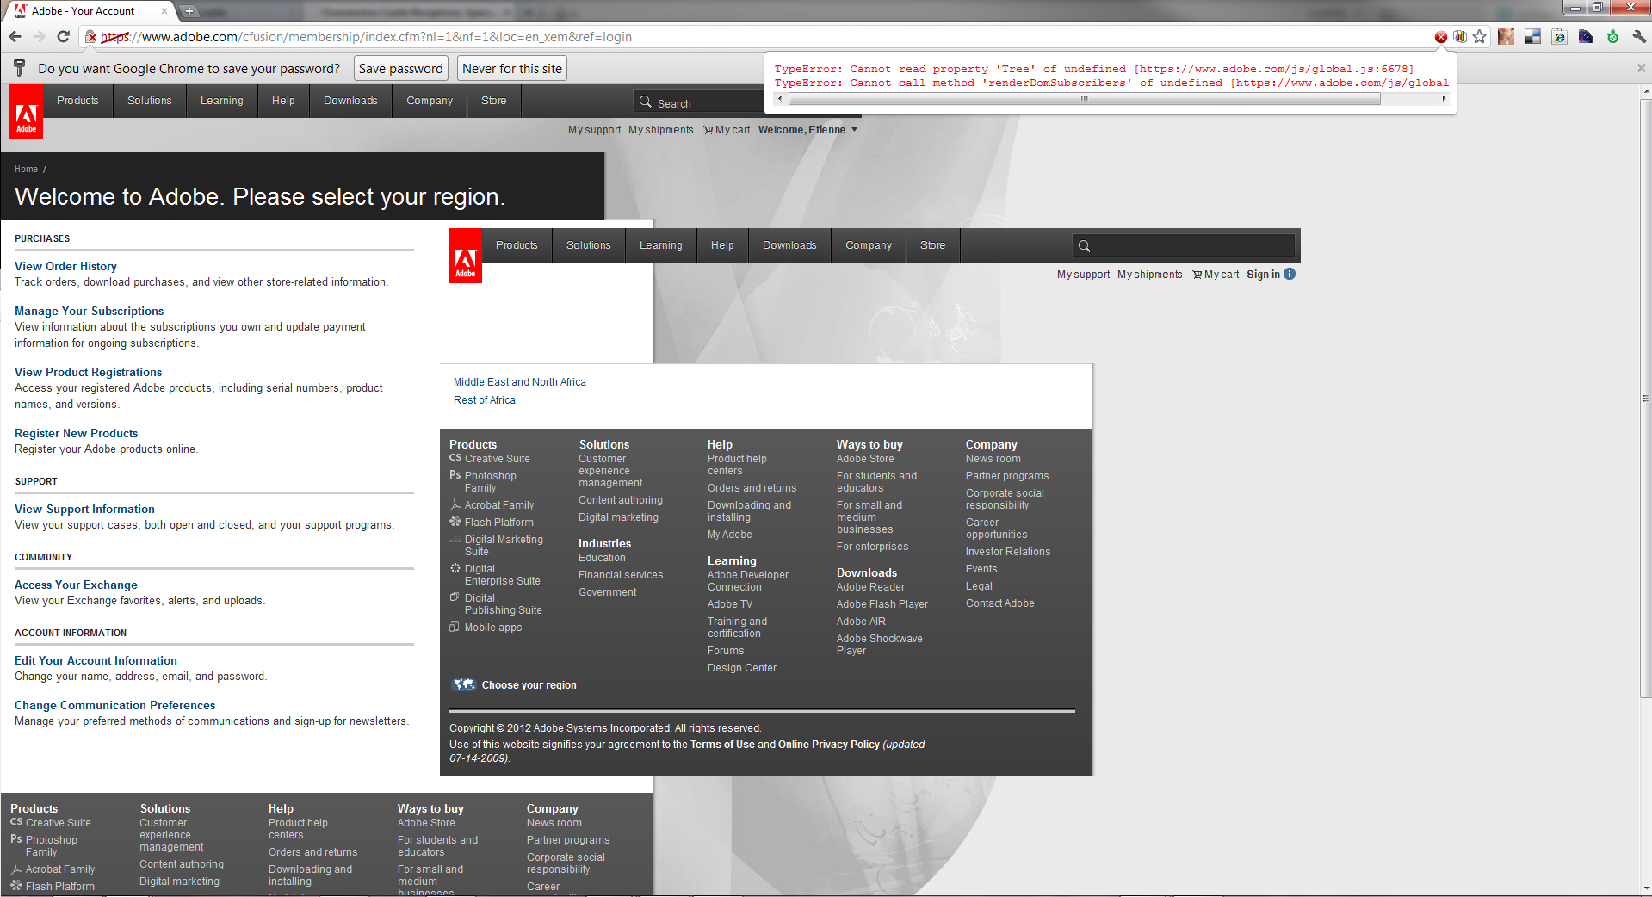The height and width of the screenshot is (897, 1652).
Task: Click the magnifier icon in overlay search box
Action: click(1085, 246)
